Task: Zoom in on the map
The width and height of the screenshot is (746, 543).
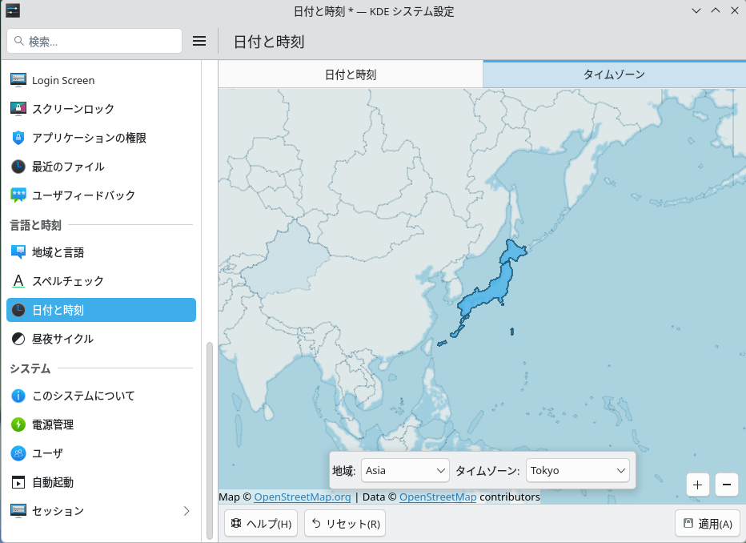Action: (697, 485)
